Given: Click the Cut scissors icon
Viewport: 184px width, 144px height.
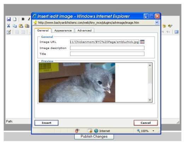Looking at the screenshot, I should coord(8,26).
